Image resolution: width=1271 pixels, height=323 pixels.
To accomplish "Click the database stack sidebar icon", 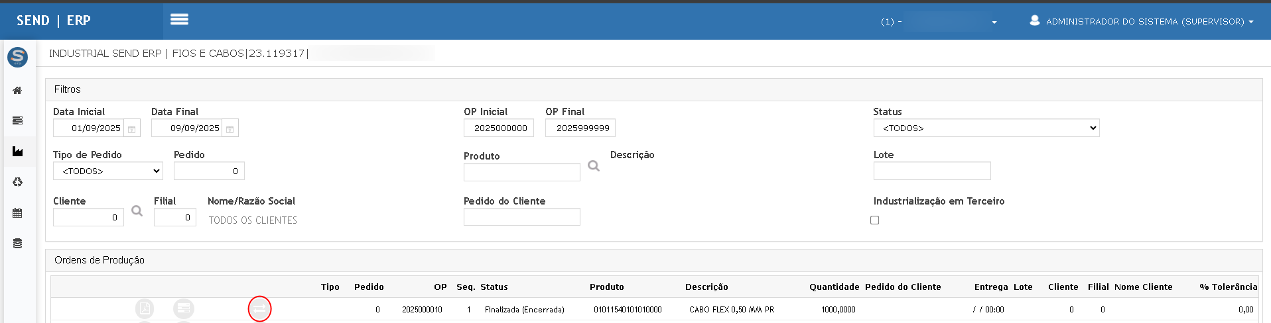I will pos(17,244).
